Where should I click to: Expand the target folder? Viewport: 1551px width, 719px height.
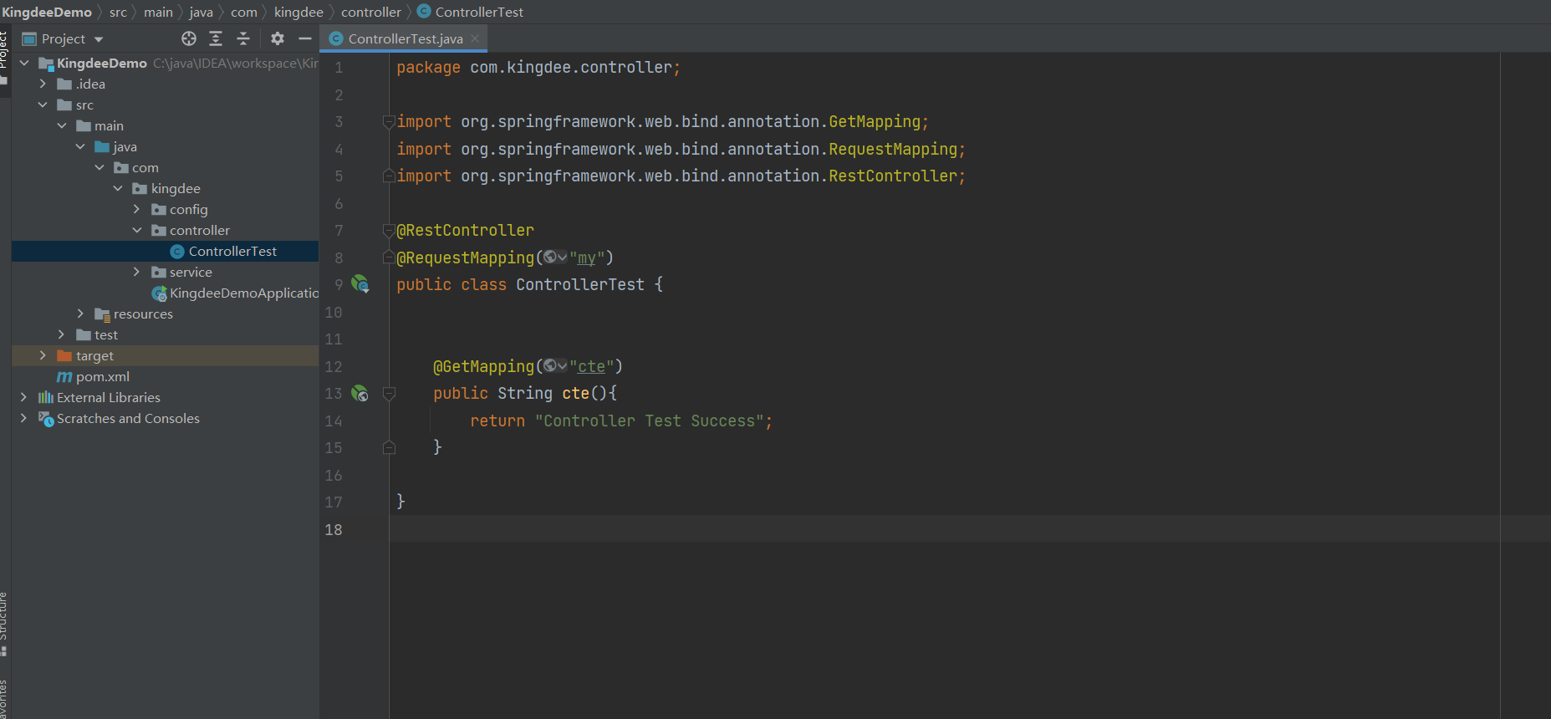[43, 355]
